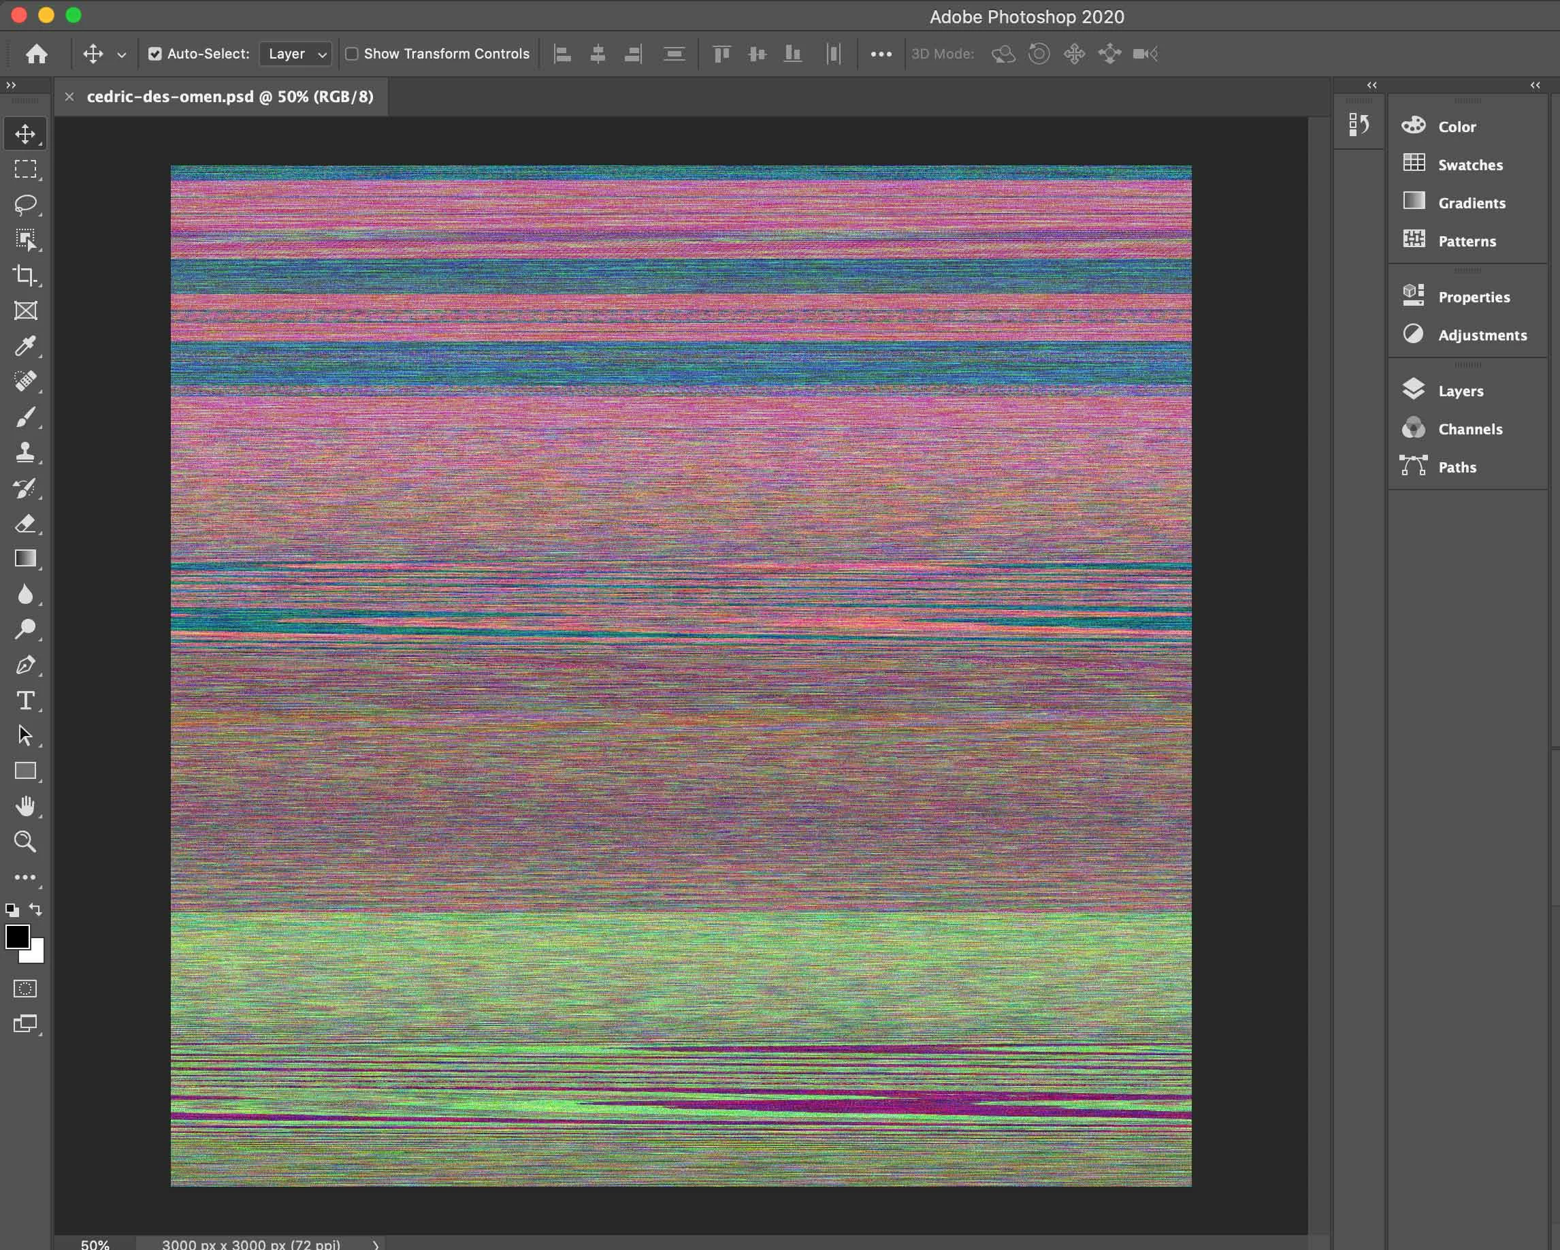The height and width of the screenshot is (1250, 1560).
Task: Select the Eyedropper tool
Action: [25, 346]
